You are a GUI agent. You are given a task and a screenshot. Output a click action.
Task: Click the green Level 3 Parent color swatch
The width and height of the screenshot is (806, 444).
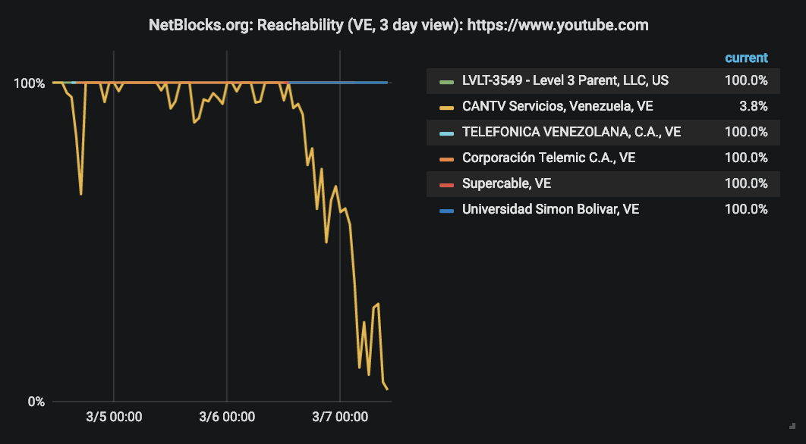447,82
